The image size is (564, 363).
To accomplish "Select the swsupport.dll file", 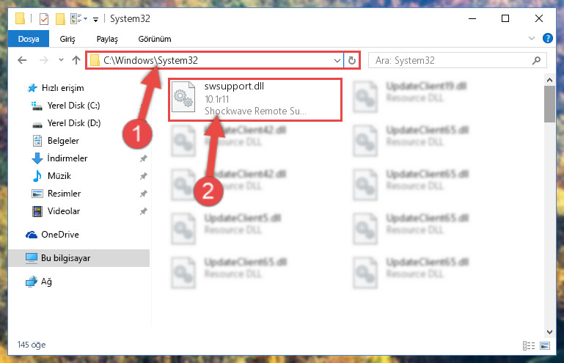I will click(255, 99).
